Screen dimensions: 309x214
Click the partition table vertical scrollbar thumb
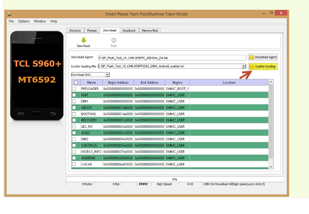[x=271, y=121]
